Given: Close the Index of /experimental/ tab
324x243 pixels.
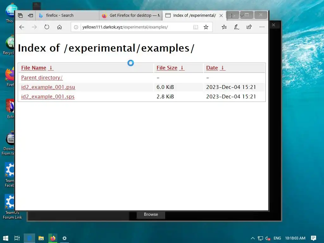Looking at the screenshot, I should [x=221, y=15].
